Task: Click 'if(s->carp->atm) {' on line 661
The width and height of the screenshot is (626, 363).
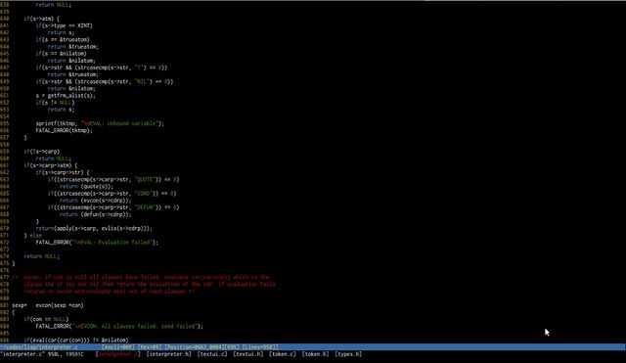Action: coord(50,165)
